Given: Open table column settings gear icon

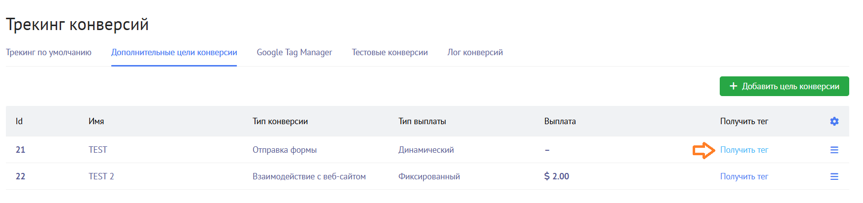Looking at the screenshot, I should tap(834, 121).
